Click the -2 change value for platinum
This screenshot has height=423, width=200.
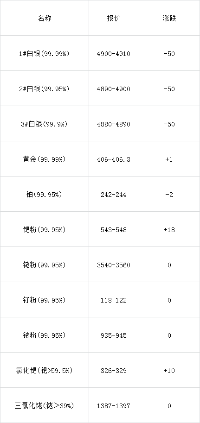169,195
